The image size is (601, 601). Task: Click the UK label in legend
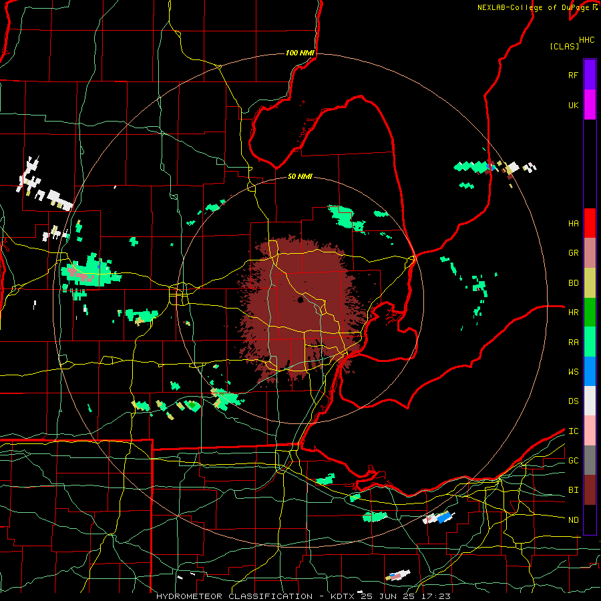[573, 106]
